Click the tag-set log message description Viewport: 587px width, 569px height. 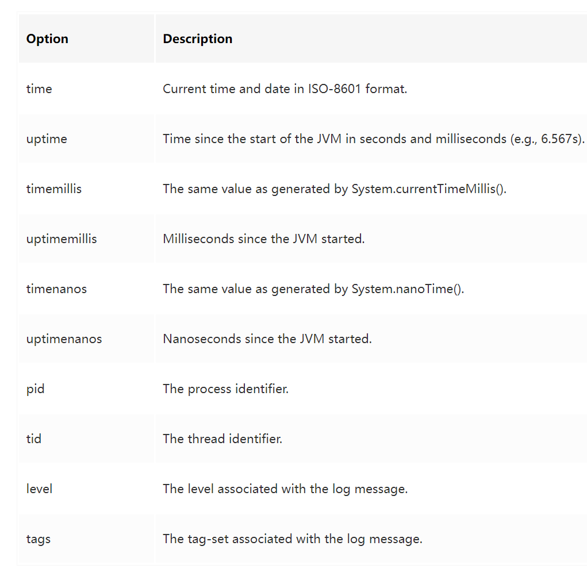(293, 539)
